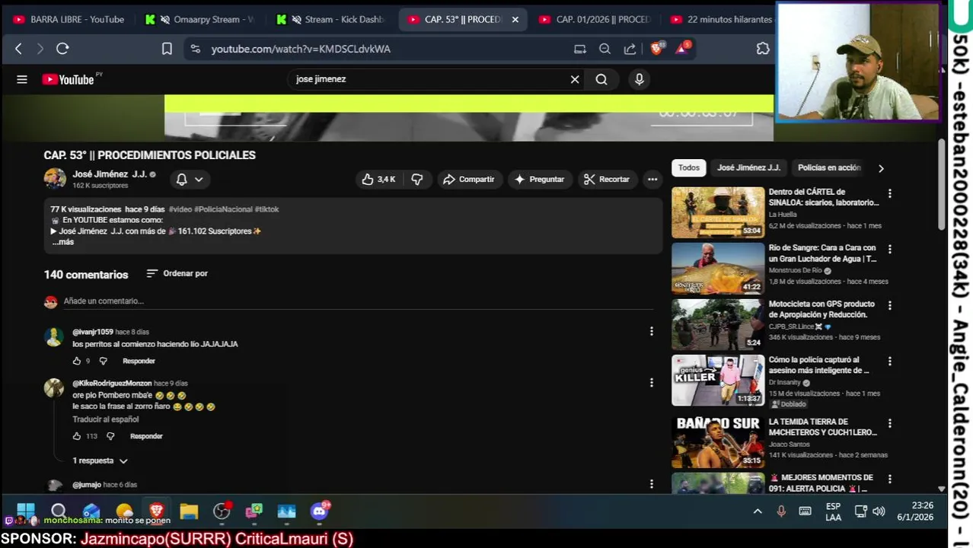Screen dimensions: 973x548
Task: Open Río de Sangre video thumbnail
Action: coord(718,268)
